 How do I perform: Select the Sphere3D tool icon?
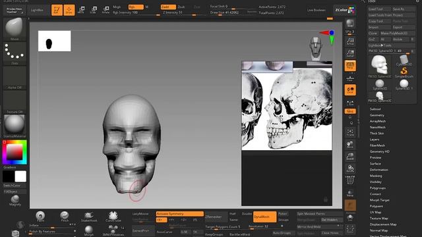380,85
